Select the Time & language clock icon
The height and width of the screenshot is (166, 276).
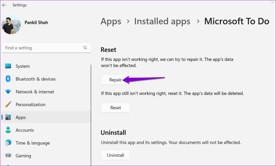coord(8,143)
